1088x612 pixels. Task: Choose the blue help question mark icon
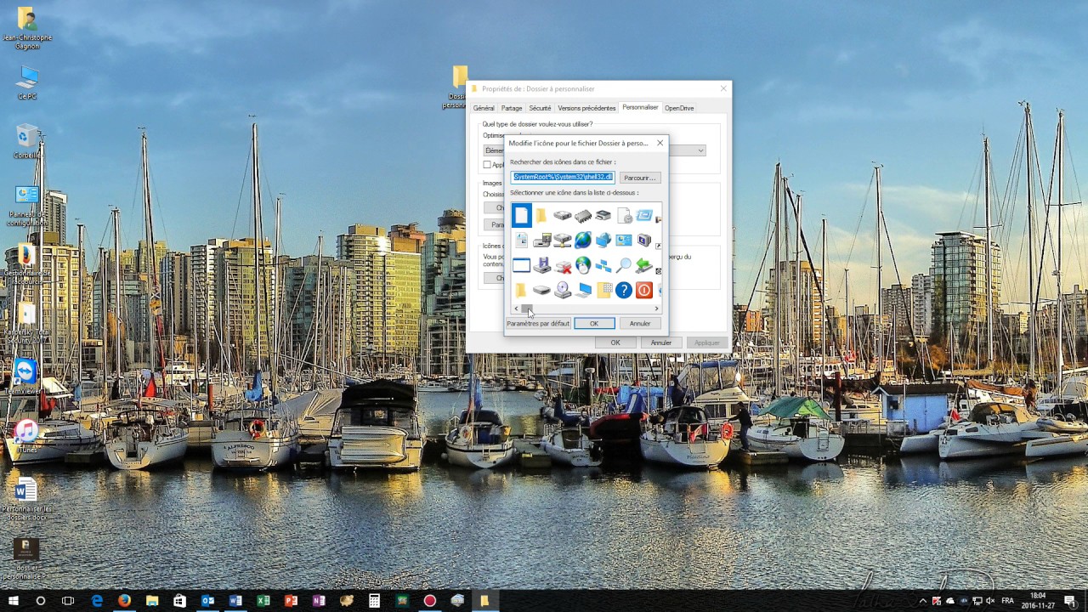pyautogui.click(x=624, y=291)
